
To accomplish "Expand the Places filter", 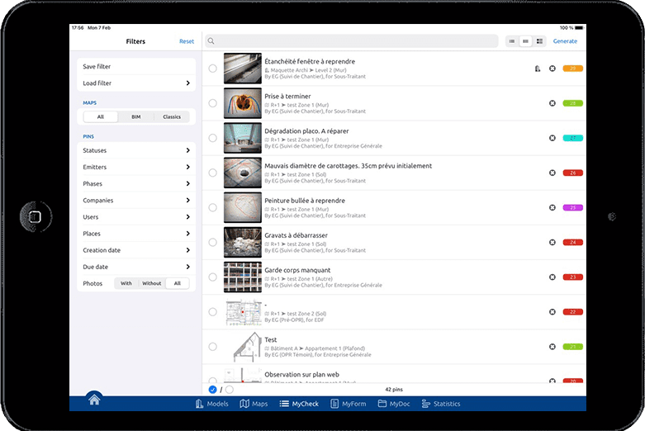I will click(x=136, y=234).
